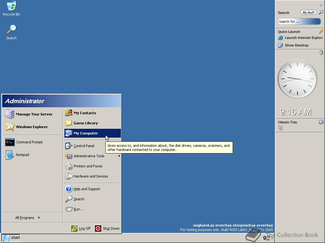Click the Log Off key icon
325x243 pixels.
point(74,228)
